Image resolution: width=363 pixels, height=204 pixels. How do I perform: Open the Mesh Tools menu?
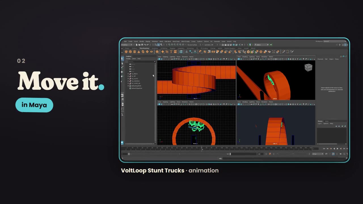pyautogui.click(x=176, y=41)
